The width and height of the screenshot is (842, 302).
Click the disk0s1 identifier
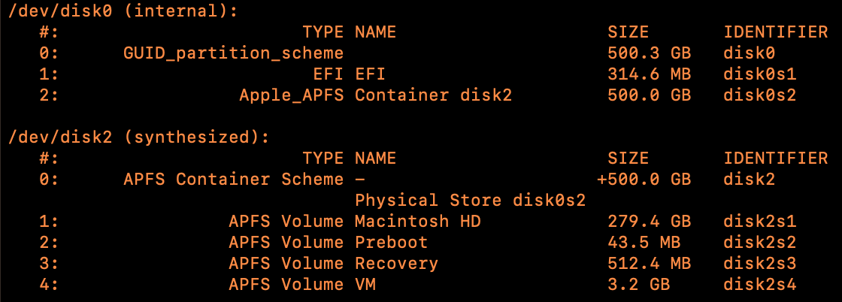759,74
